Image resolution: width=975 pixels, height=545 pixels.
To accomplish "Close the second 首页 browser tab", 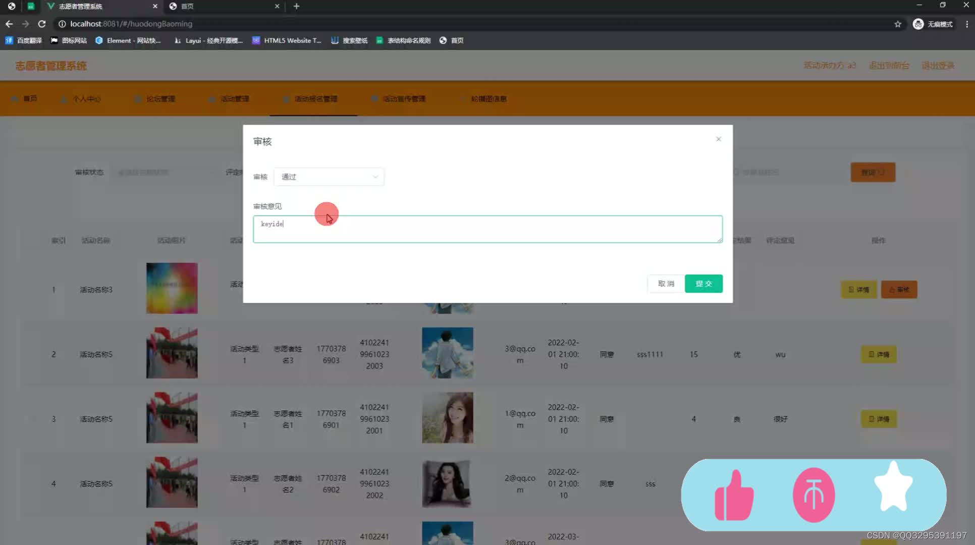I will [277, 6].
